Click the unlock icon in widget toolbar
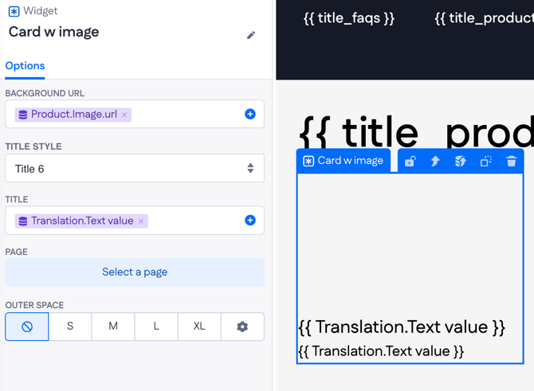Image resolution: width=534 pixels, height=391 pixels. click(x=410, y=161)
